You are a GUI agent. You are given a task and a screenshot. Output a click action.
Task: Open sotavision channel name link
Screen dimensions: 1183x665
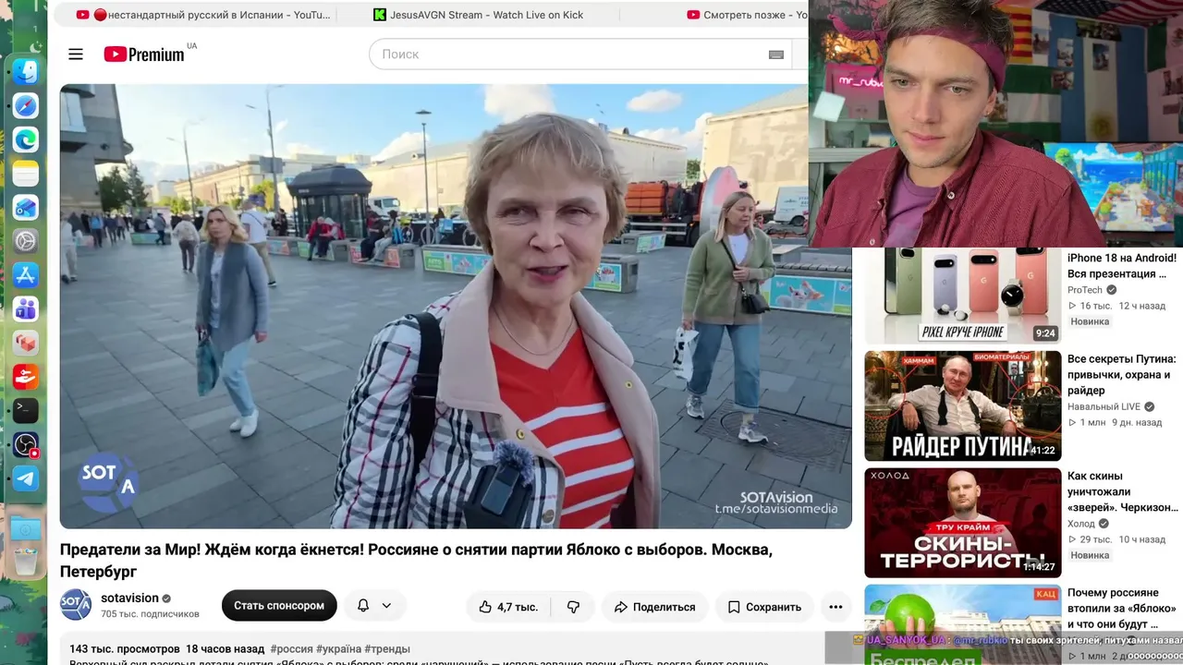coord(130,598)
